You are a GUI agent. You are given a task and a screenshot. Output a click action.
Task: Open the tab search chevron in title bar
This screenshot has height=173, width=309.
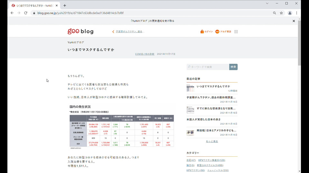tap(267, 3)
